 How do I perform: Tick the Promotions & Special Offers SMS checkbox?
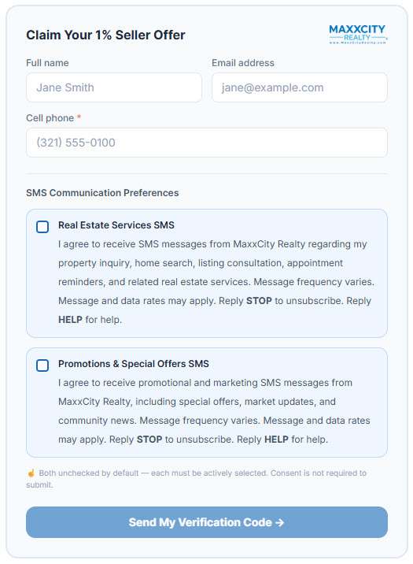42,365
